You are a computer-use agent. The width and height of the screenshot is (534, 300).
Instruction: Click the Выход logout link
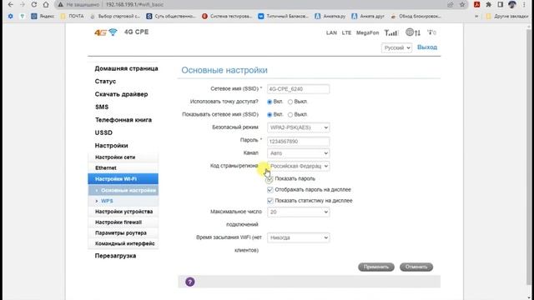click(427, 47)
